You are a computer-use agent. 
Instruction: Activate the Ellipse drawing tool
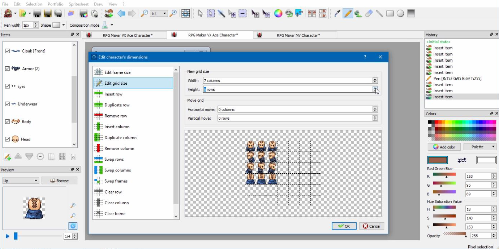(400, 14)
